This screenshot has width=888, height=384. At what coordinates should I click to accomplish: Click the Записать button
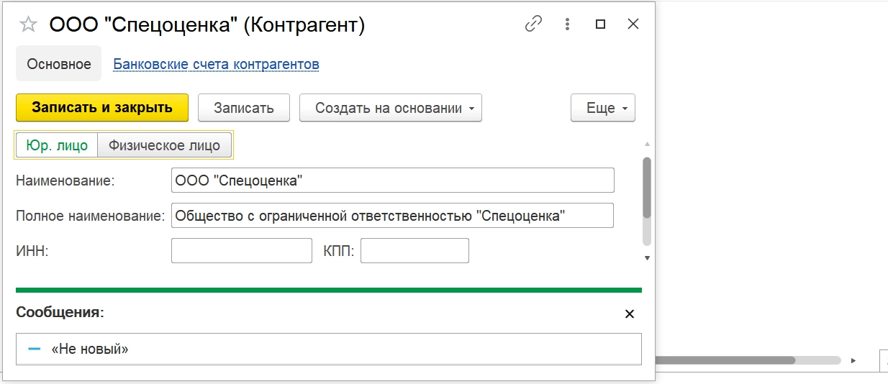(244, 108)
